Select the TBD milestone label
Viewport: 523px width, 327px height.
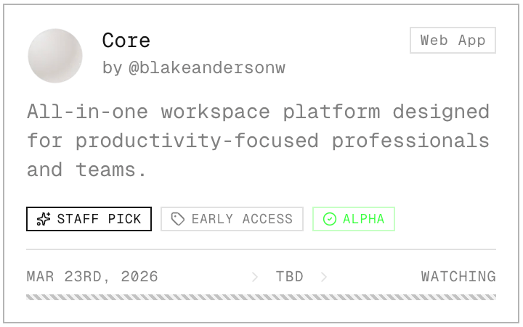point(290,276)
